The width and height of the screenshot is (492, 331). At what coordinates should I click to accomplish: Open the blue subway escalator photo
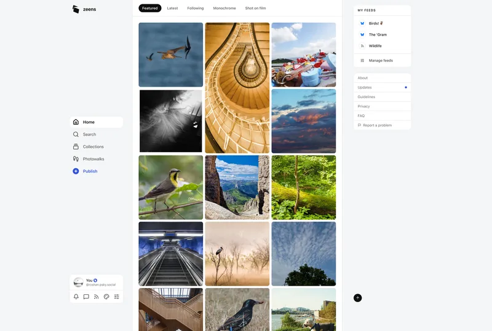tap(171, 254)
